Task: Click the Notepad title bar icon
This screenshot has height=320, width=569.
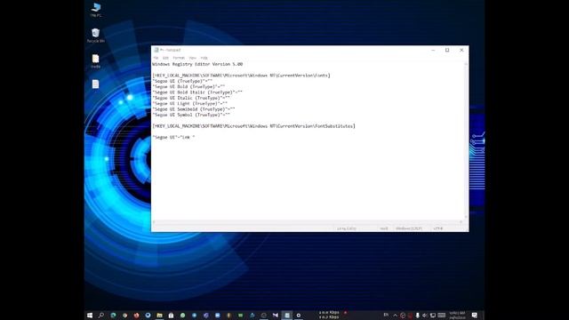Action: click(x=156, y=50)
